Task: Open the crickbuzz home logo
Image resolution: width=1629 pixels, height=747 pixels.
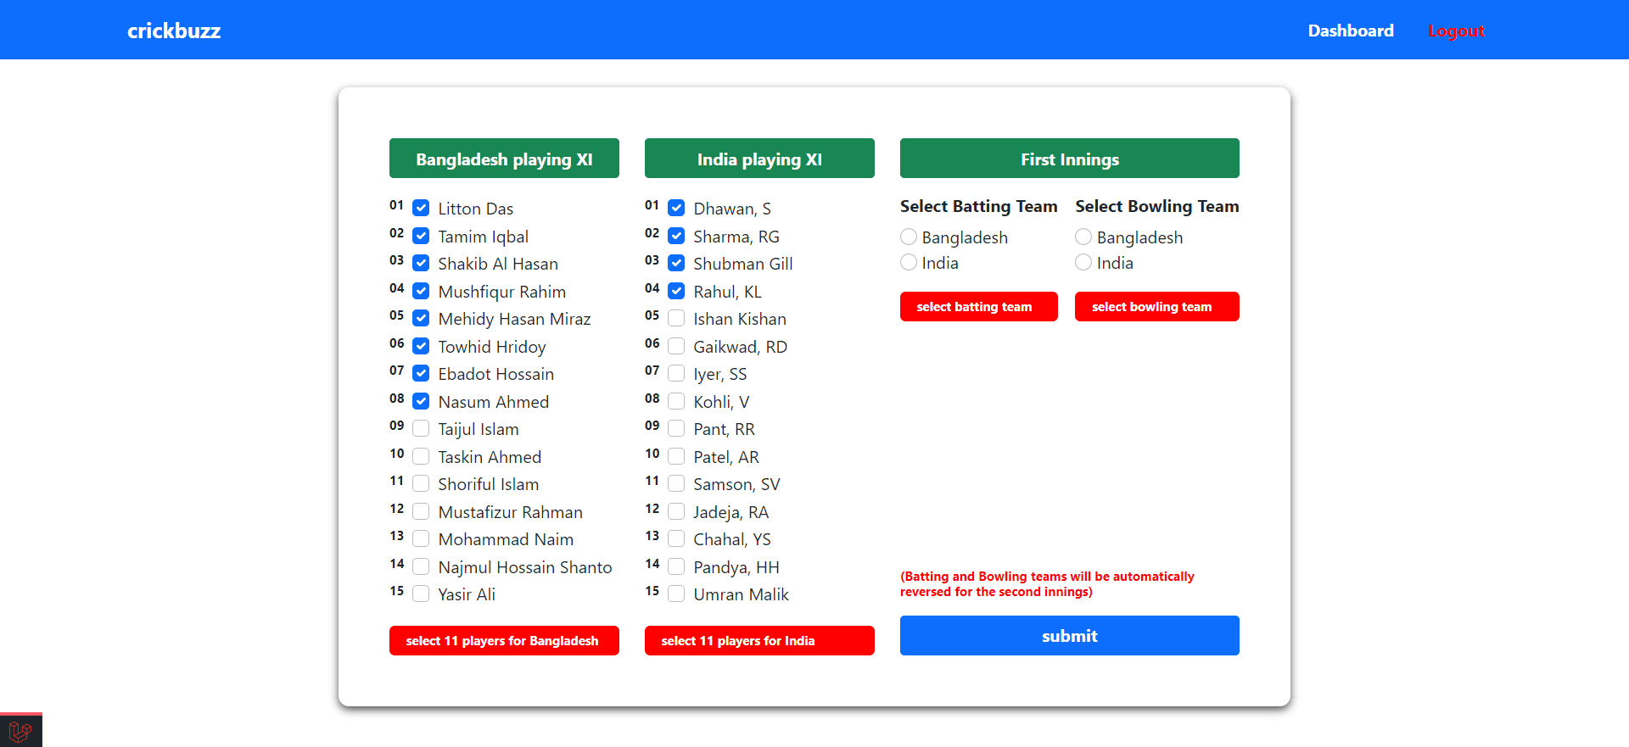Action: [x=174, y=31]
